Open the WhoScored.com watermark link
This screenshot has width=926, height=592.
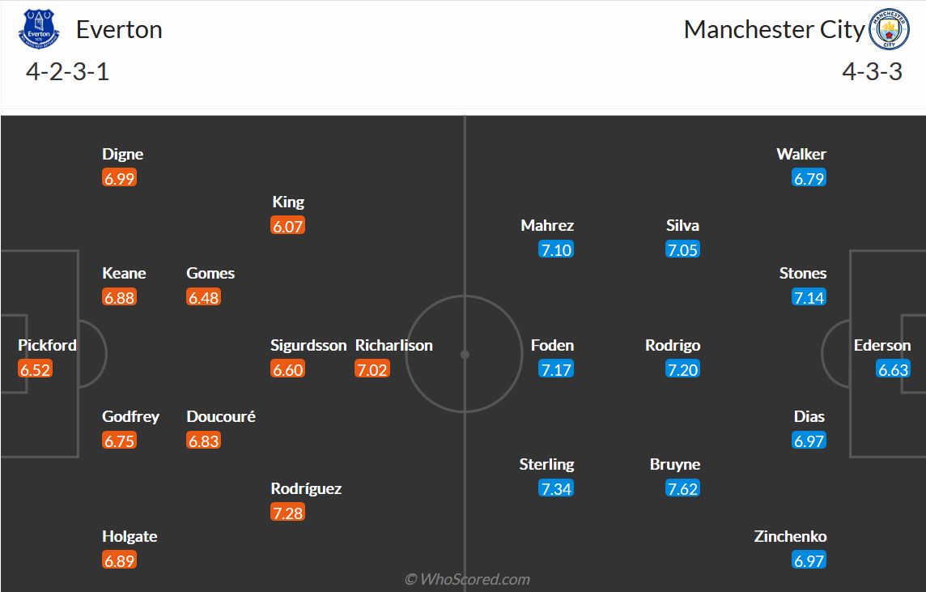tap(467, 580)
